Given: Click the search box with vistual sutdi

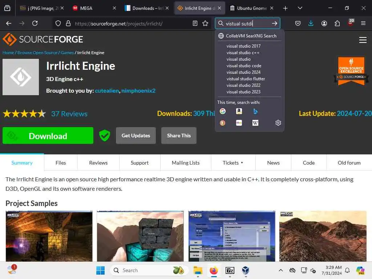Looking at the screenshot, I should (247, 23).
